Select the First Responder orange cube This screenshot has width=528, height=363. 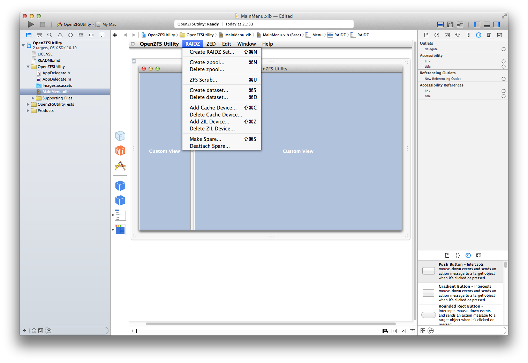[x=120, y=151]
